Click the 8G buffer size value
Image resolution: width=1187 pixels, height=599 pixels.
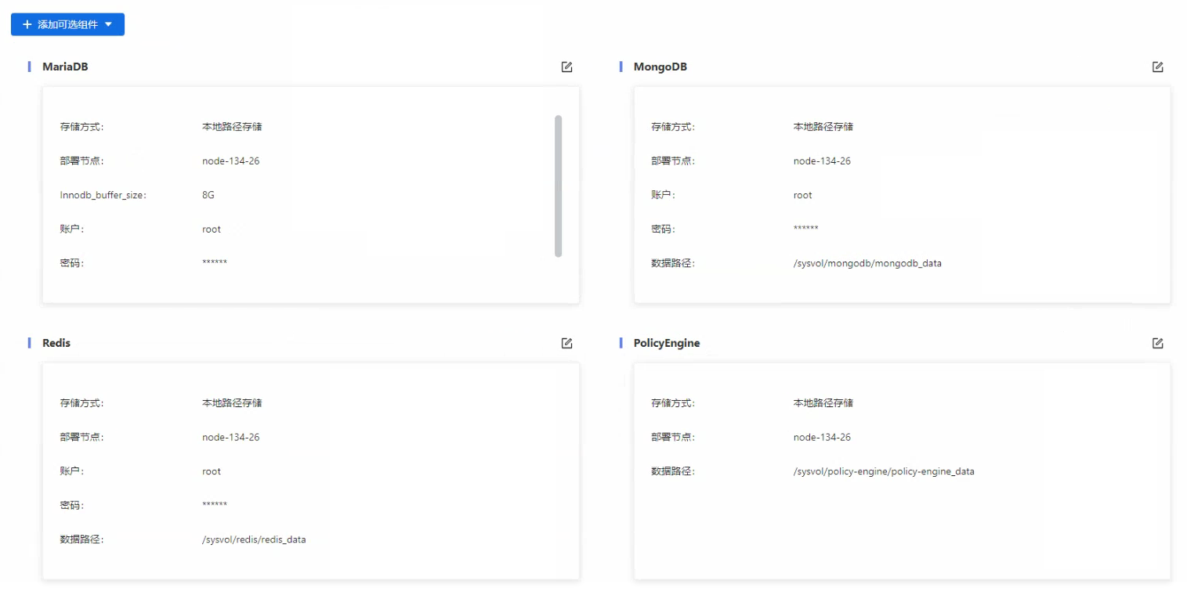tap(208, 195)
